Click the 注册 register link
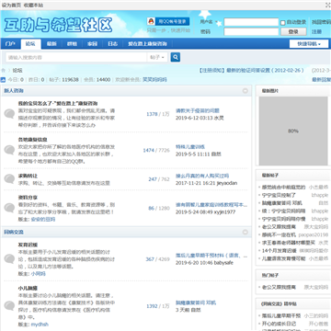Viewport: 331px width, 331px height. pyautogui.click(x=316, y=31)
